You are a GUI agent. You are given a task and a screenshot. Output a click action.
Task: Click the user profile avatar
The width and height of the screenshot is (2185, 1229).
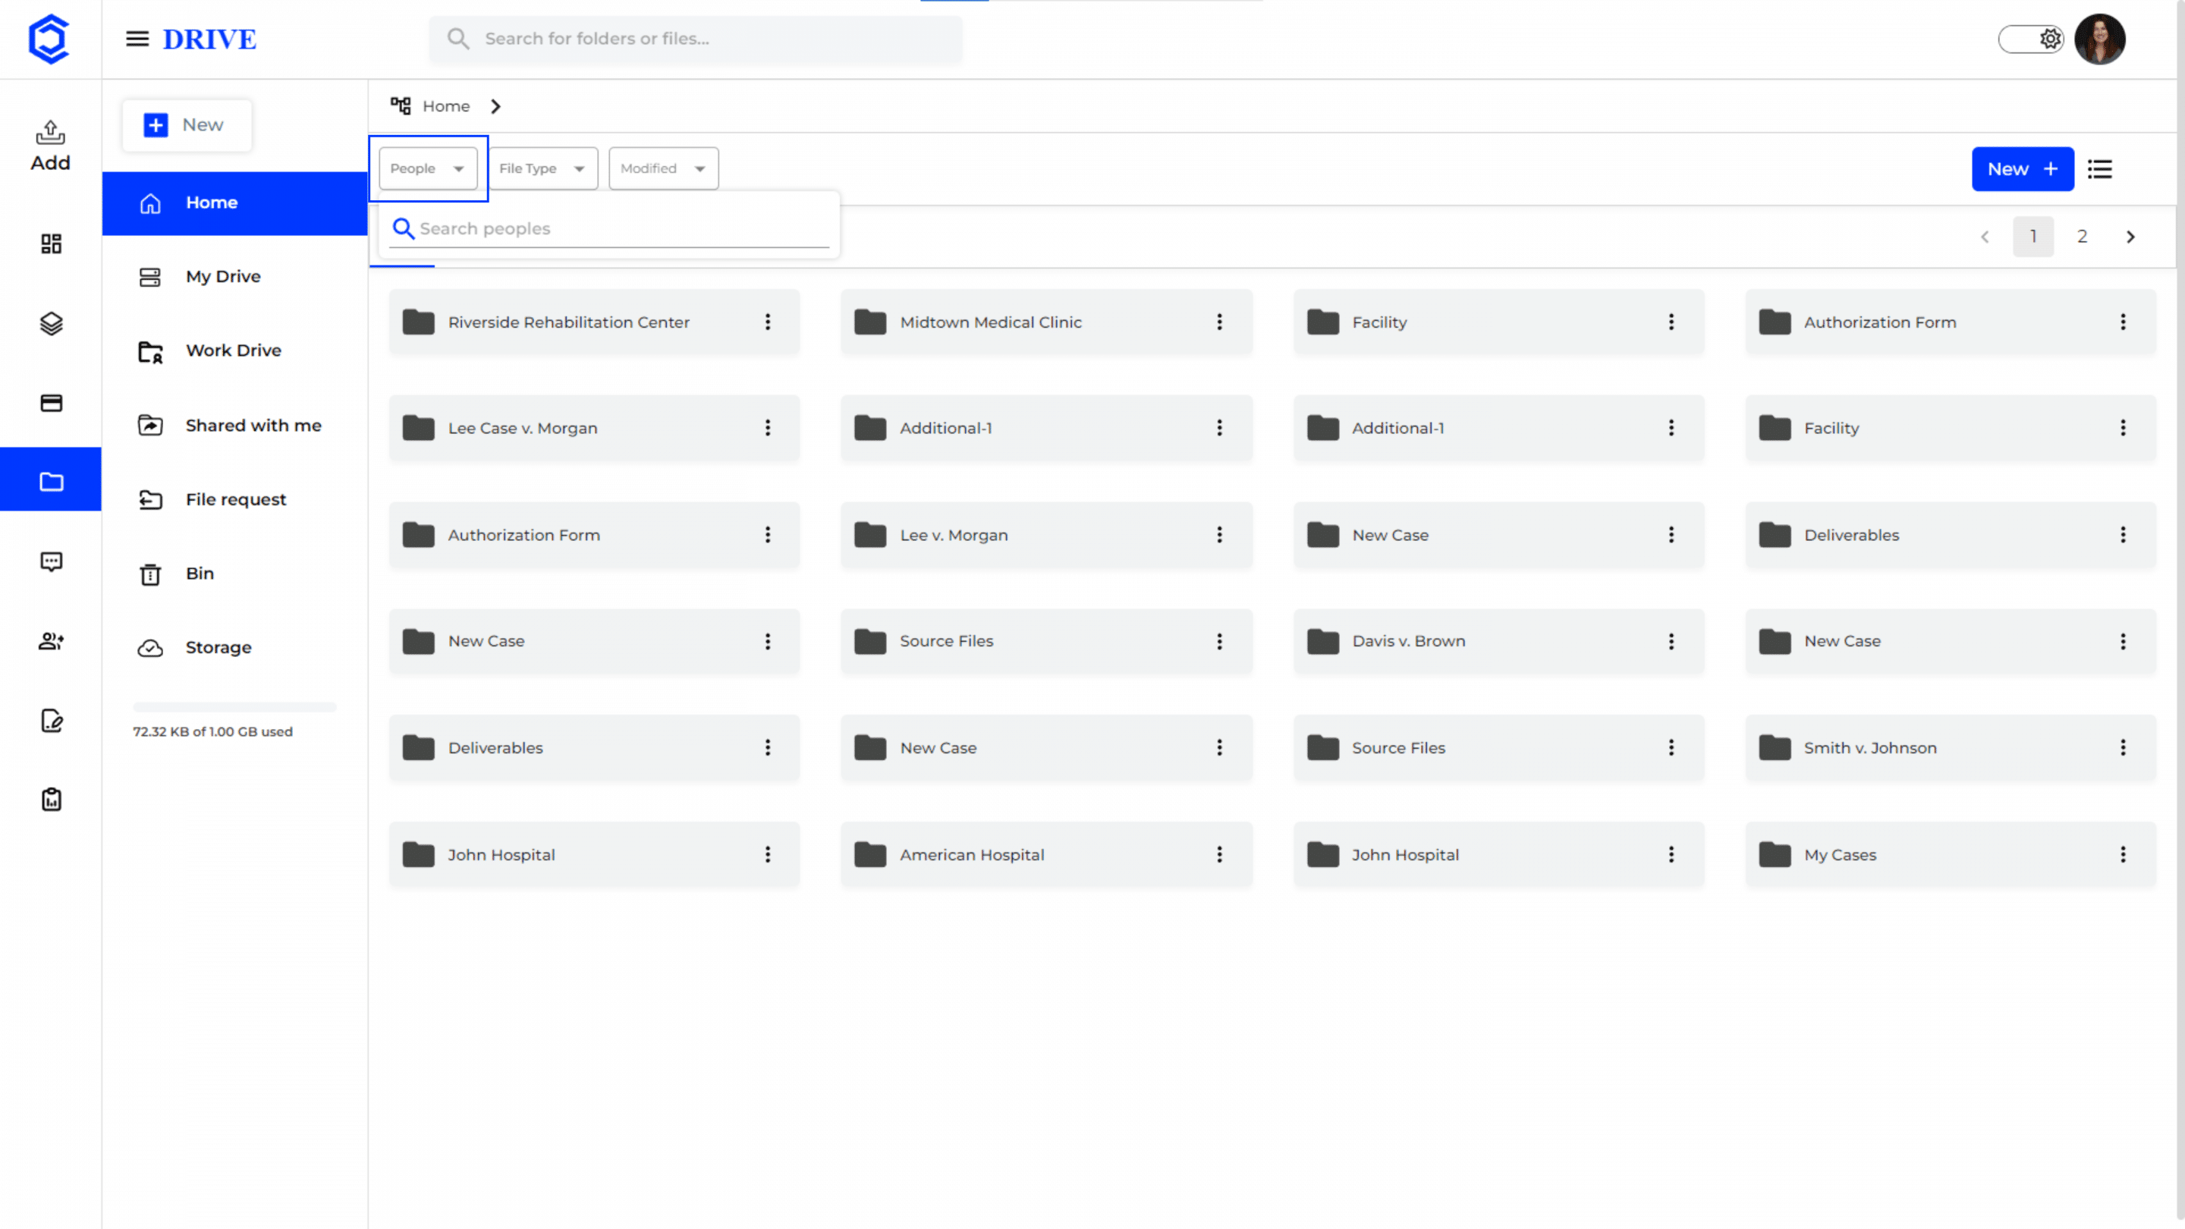(2100, 39)
